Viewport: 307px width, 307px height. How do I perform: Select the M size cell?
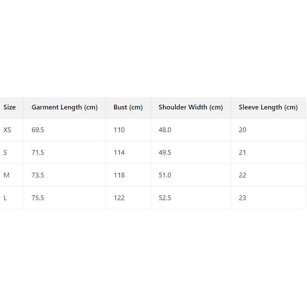click(6, 175)
